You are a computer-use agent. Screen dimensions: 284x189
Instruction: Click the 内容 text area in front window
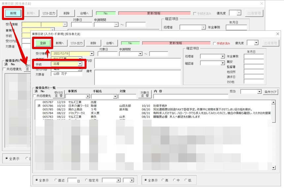pos(138,63)
